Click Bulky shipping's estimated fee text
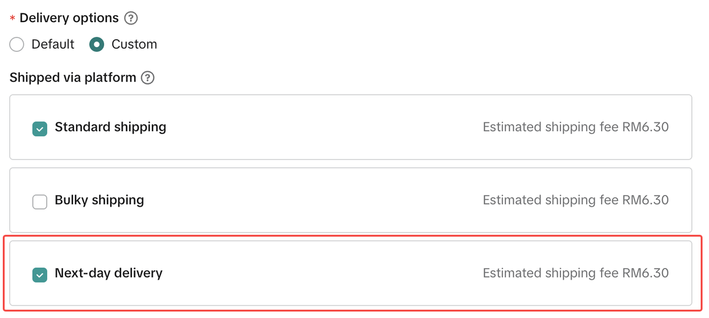This screenshot has height=318, width=709. [576, 200]
